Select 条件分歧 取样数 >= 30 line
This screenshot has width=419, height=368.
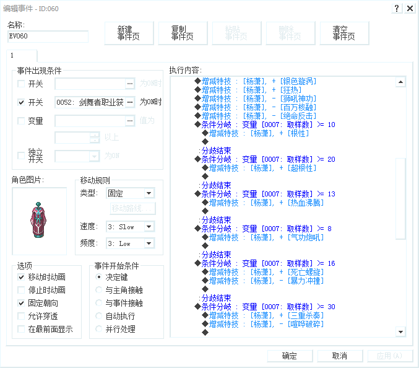click(265, 307)
